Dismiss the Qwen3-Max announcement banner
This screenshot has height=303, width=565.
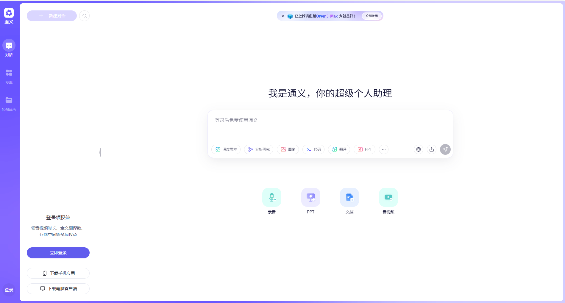283,16
